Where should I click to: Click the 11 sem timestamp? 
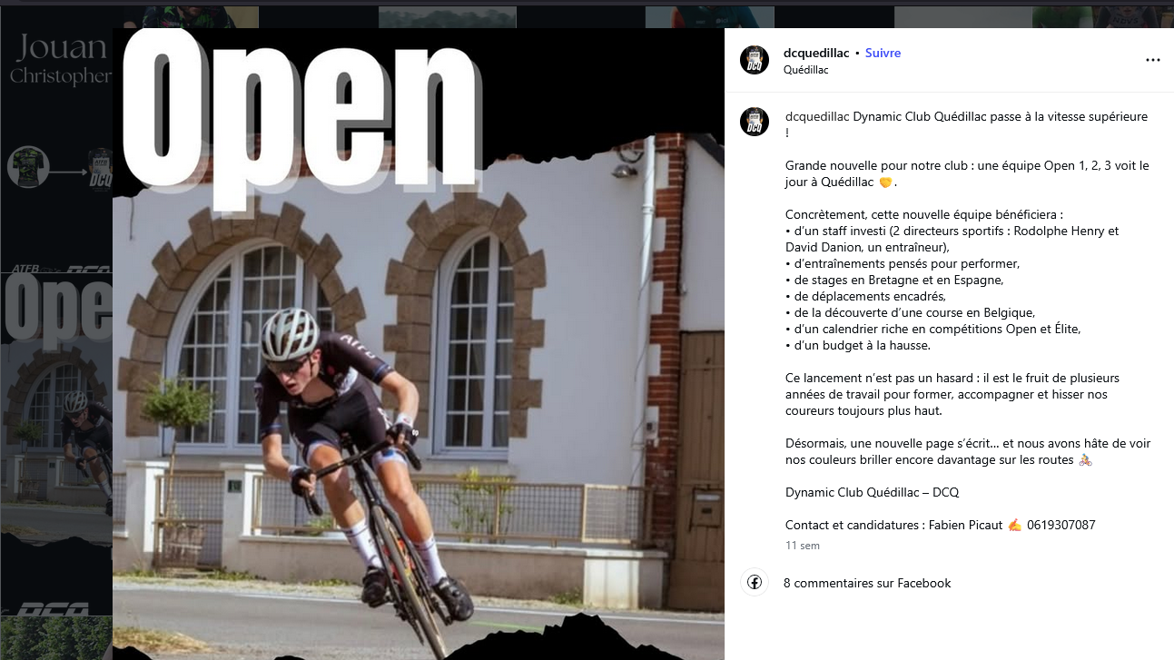pyautogui.click(x=803, y=546)
